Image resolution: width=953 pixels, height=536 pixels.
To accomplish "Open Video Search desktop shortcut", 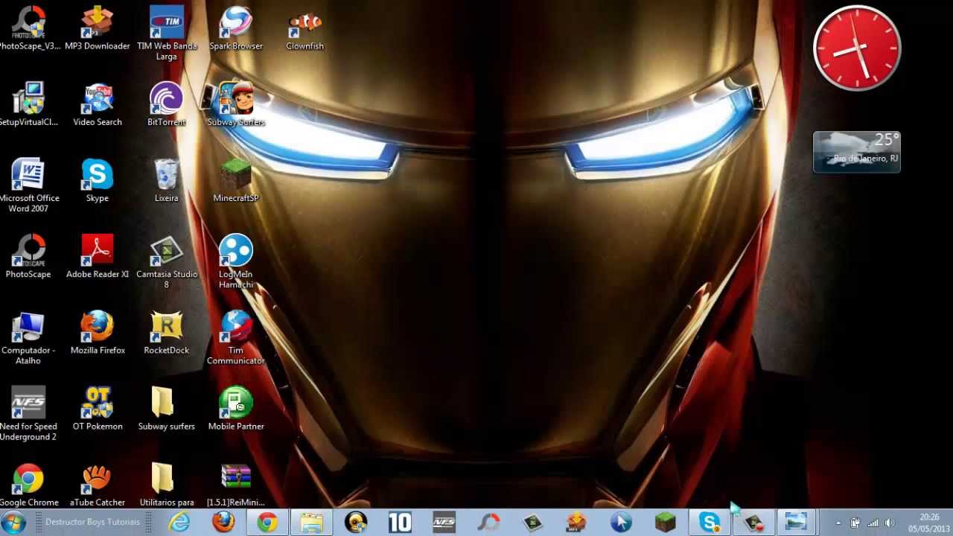I will click(98, 105).
